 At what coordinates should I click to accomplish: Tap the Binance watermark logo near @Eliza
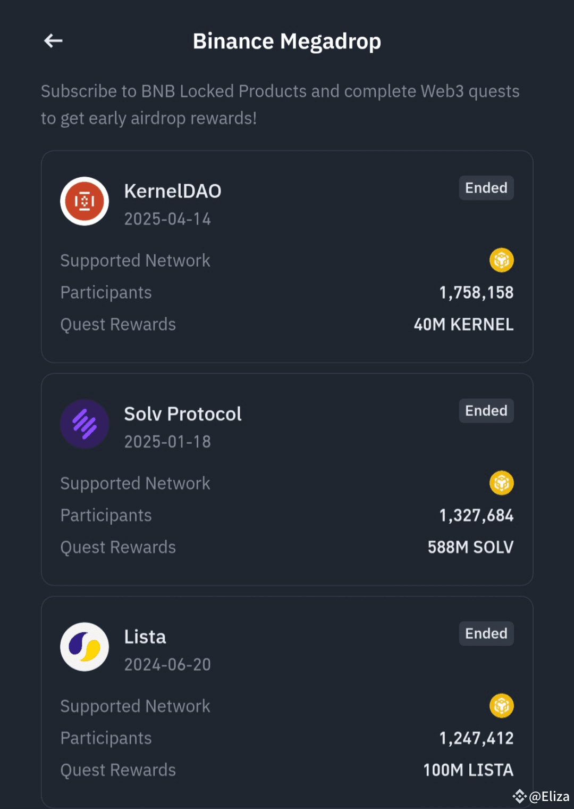click(x=519, y=796)
